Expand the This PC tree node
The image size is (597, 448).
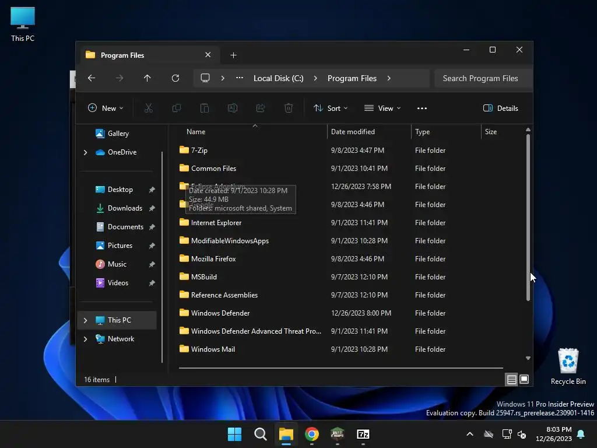tap(85, 320)
